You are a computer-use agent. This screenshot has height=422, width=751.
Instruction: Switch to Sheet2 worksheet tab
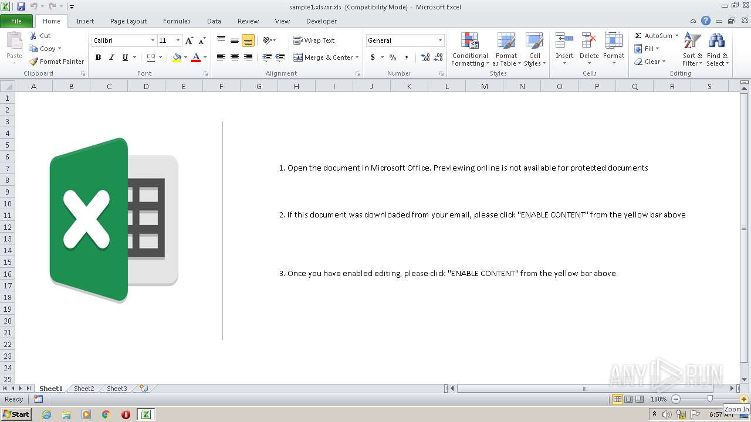84,388
